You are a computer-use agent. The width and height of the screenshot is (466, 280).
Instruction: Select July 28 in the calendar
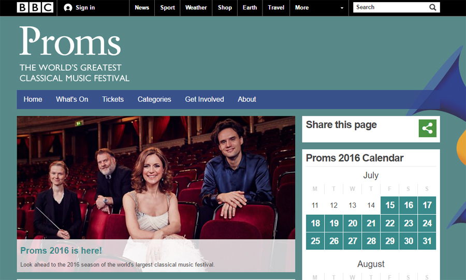pos(371,241)
